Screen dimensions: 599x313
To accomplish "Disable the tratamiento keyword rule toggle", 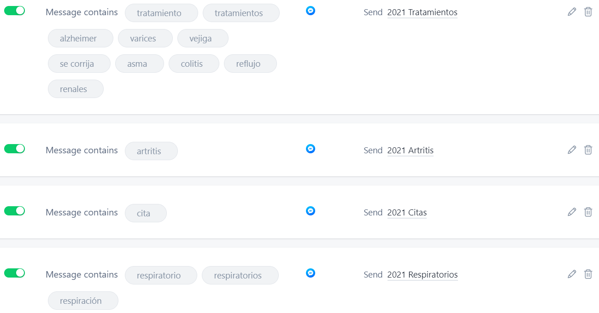I will (x=15, y=11).
